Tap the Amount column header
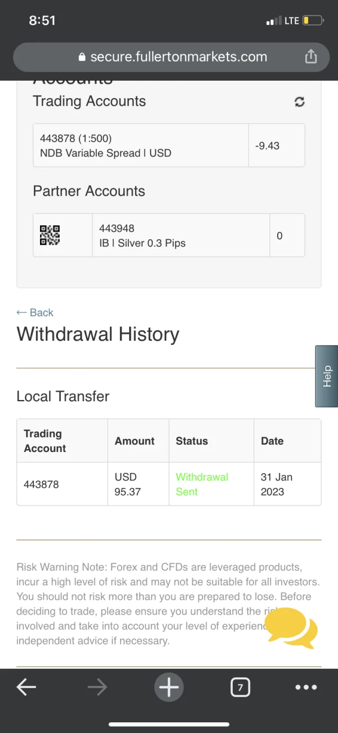The width and height of the screenshot is (338, 733). pos(135,441)
